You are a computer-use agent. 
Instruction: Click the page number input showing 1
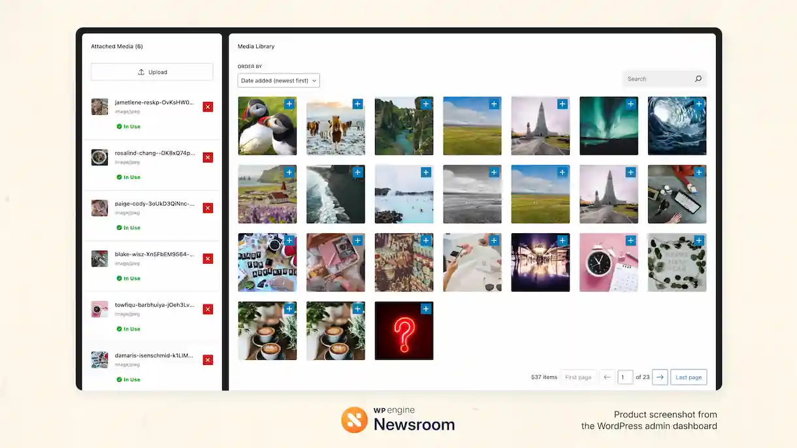(625, 377)
